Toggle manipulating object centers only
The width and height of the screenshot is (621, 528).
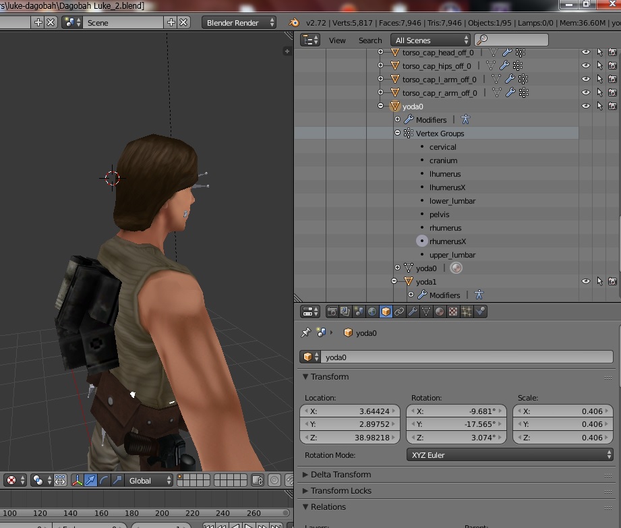60,481
